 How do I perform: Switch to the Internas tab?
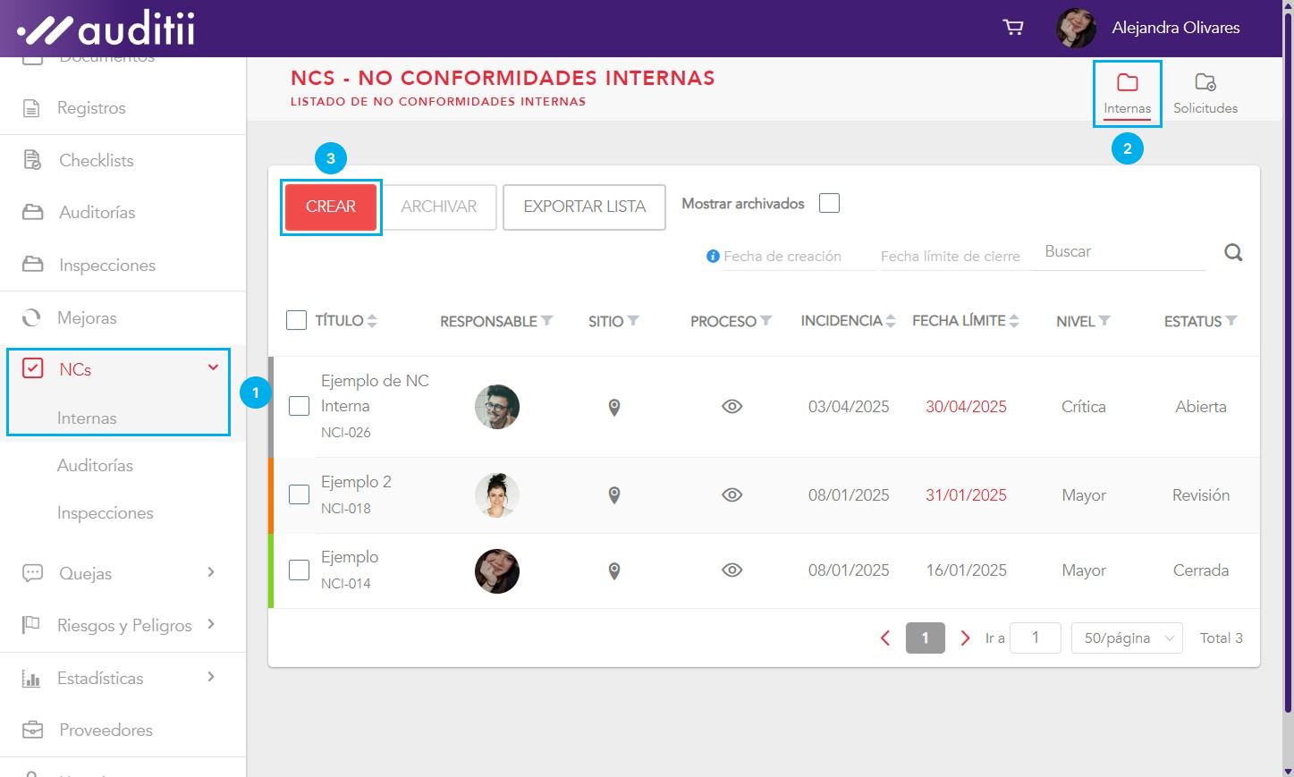point(1127,94)
